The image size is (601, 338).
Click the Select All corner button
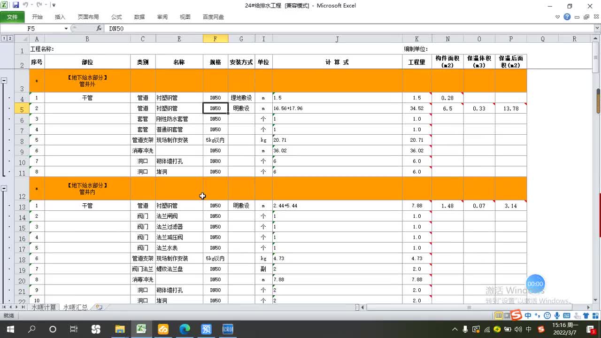point(22,39)
